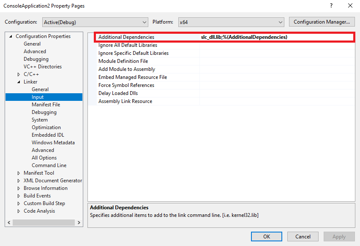The height and width of the screenshot is (246, 360).
Task: Select Ignore All Default Libraries property
Action: click(128, 45)
